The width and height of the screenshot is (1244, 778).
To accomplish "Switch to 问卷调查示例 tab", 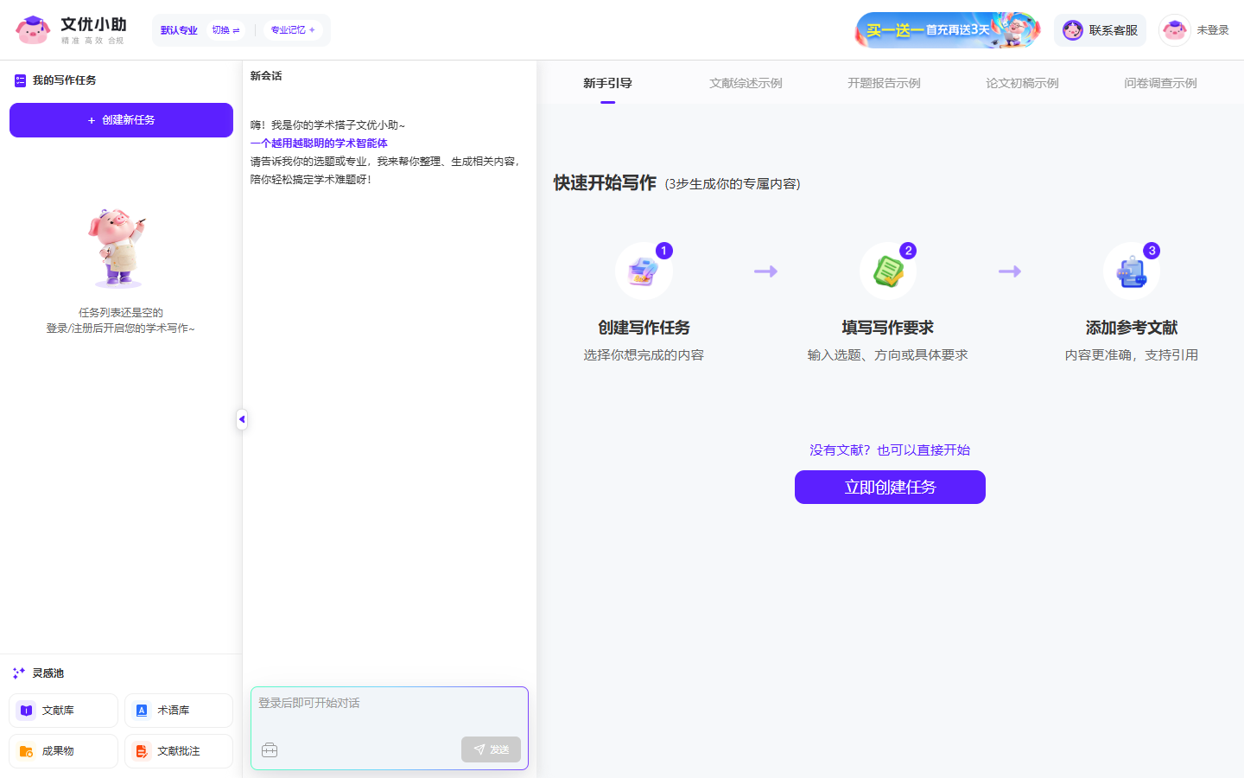I will pos(1160,83).
